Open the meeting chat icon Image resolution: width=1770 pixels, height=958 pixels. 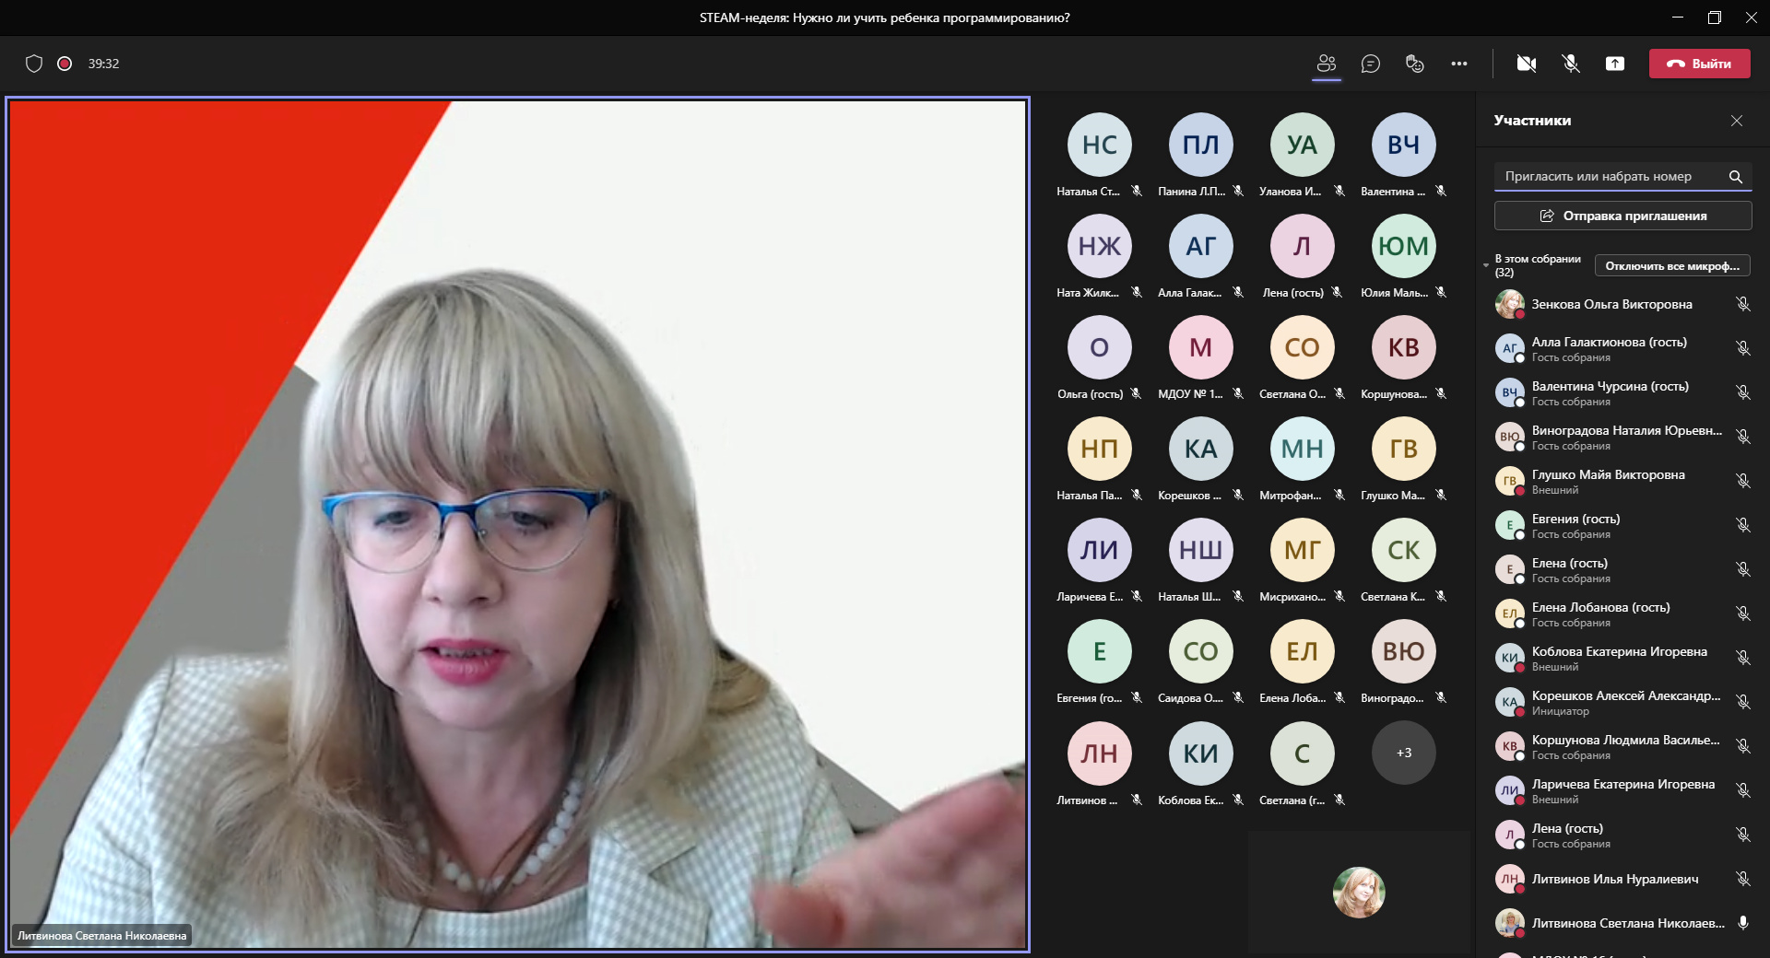pyautogui.click(x=1371, y=64)
